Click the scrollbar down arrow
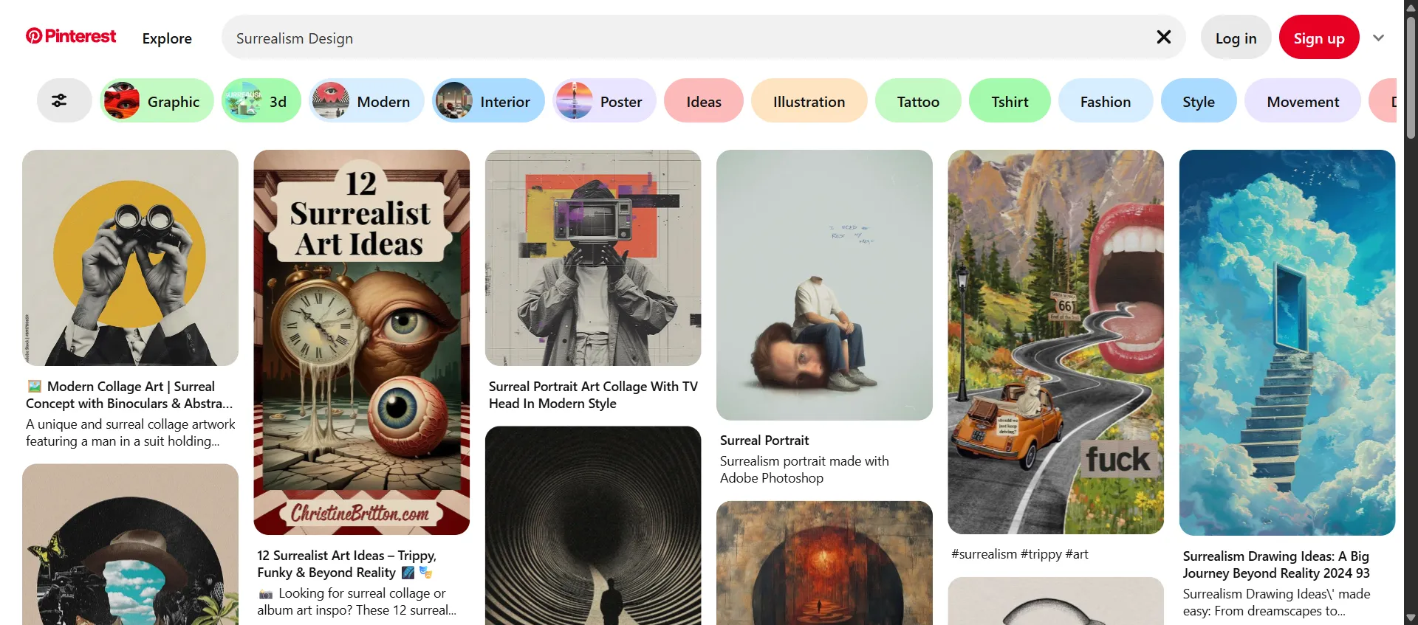The width and height of the screenshot is (1418, 625). (x=1411, y=618)
